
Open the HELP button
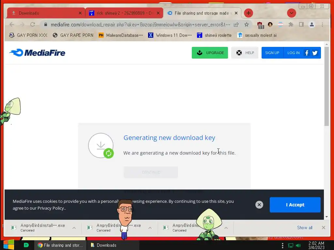tap(245, 53)
